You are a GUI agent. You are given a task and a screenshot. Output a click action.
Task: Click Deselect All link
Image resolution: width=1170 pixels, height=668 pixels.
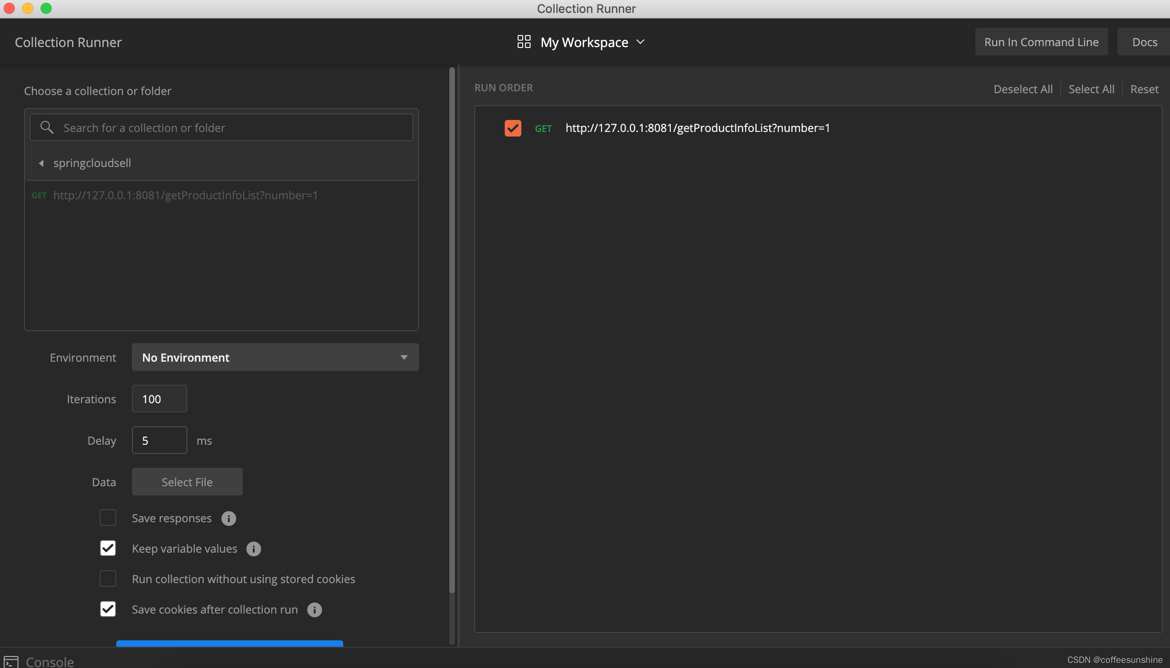(x=1023, y=89)
